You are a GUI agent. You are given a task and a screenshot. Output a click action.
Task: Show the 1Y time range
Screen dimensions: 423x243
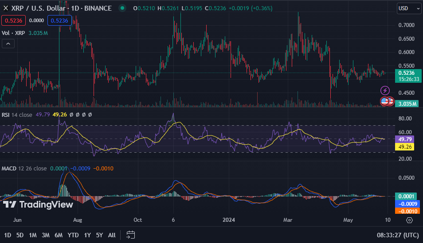pyautogui.click(x=87, y=235)
